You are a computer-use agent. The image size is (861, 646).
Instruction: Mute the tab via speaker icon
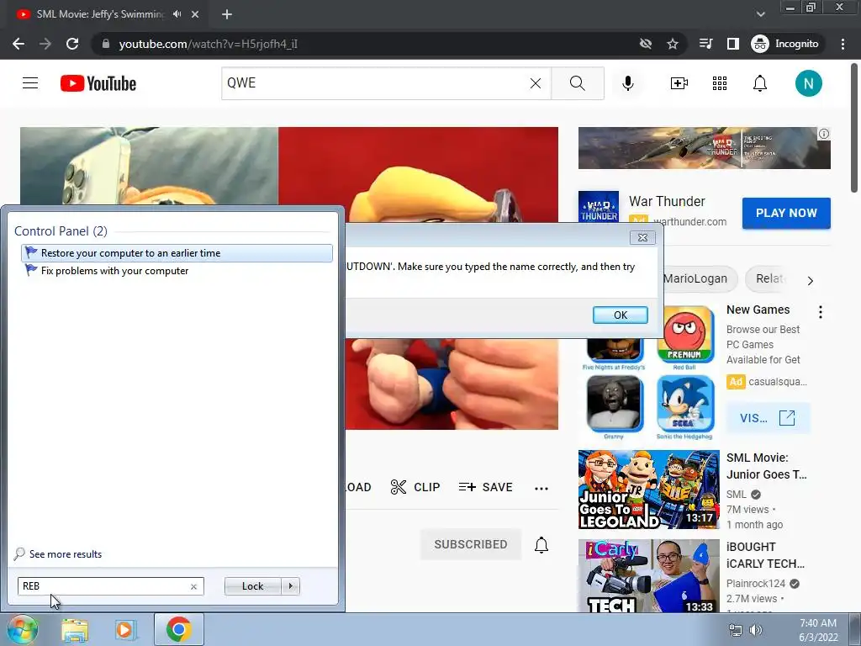click(177, 14)
